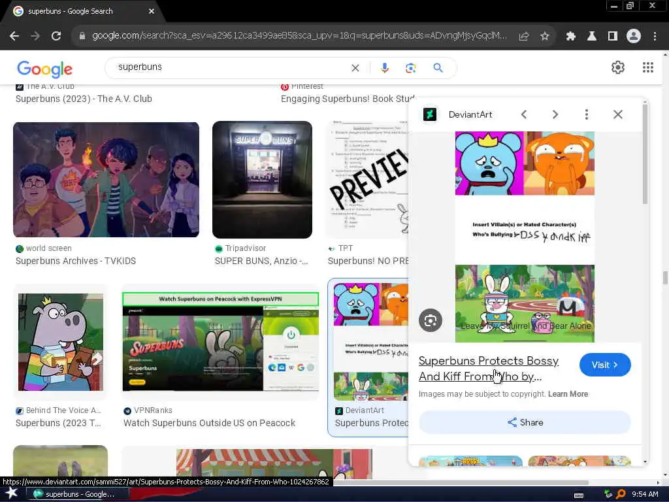Close the DeviantArt image preview panel
669x502 pixels.
coord(618,114)
